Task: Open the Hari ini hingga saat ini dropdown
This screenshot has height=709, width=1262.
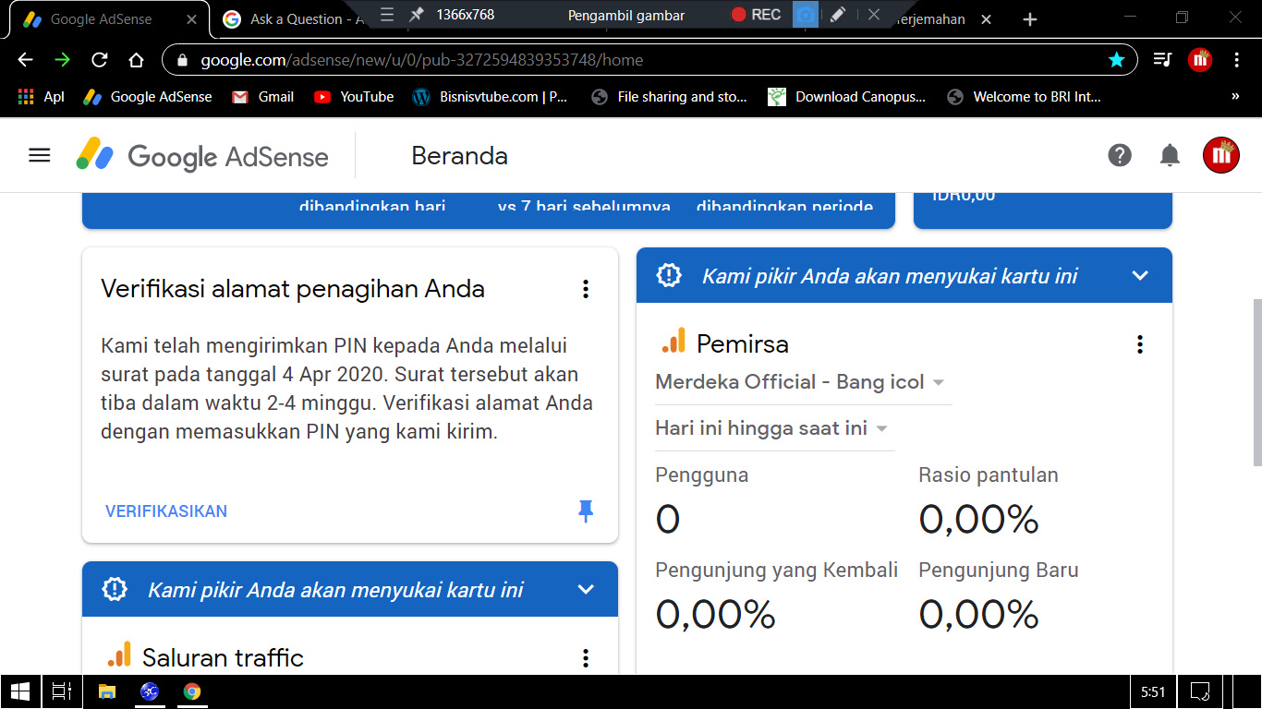Action: tap(774, 428)
